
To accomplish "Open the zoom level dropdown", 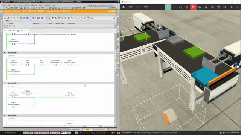I will pos(101,126).
